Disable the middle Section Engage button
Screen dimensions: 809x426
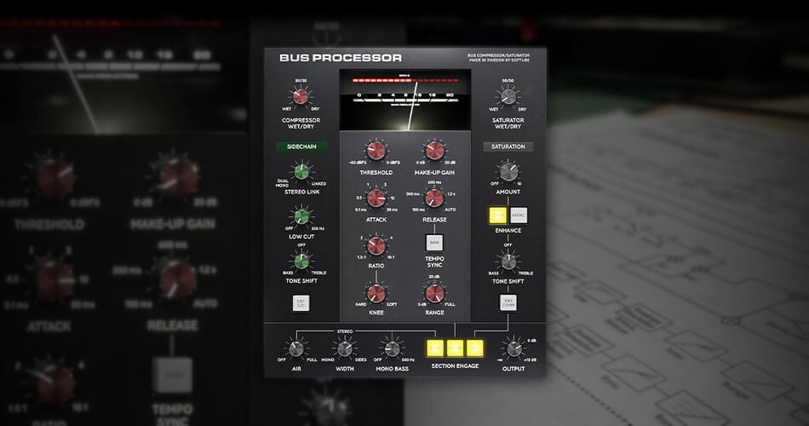456,348
